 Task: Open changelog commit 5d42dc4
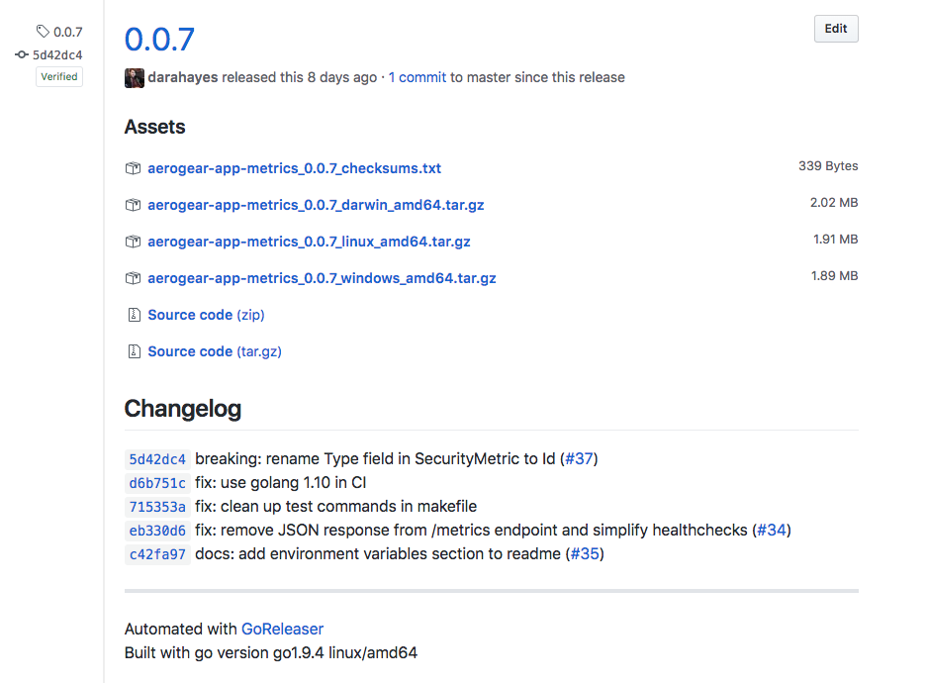click(157, 459)
